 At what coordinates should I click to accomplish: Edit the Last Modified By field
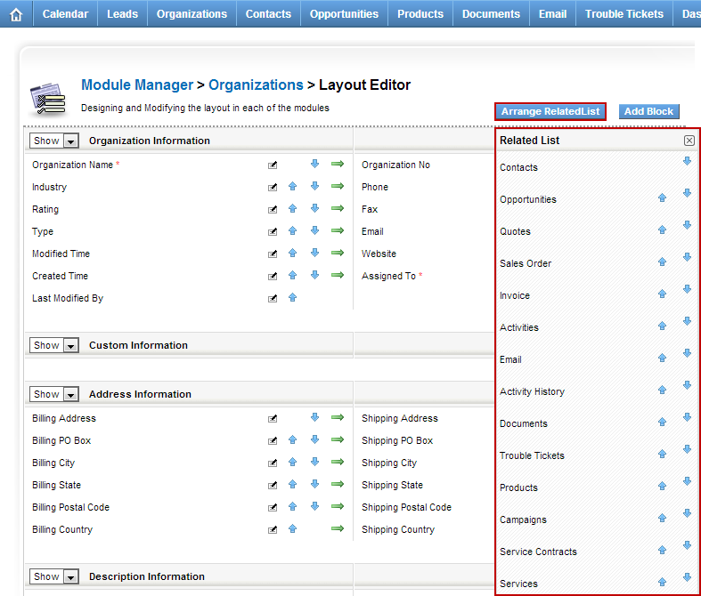273,298
